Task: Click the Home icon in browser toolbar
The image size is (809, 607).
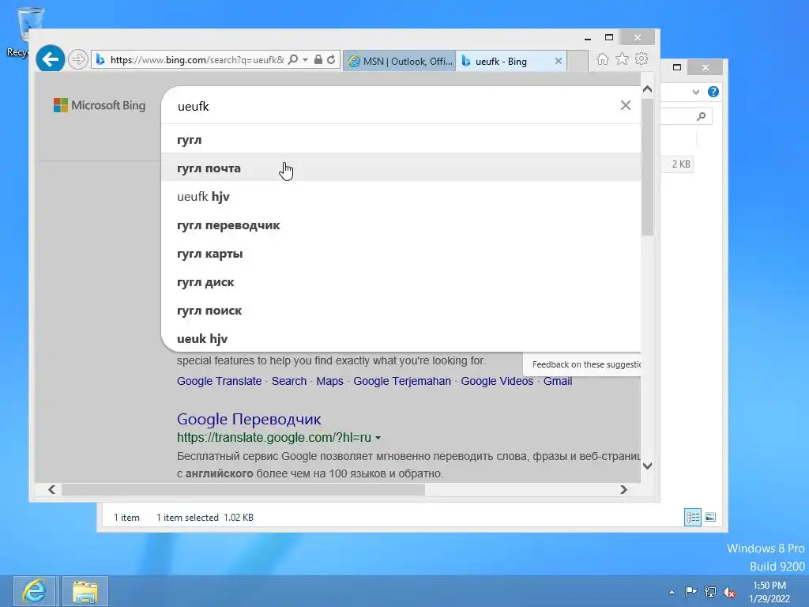Action: pos(602,59)
